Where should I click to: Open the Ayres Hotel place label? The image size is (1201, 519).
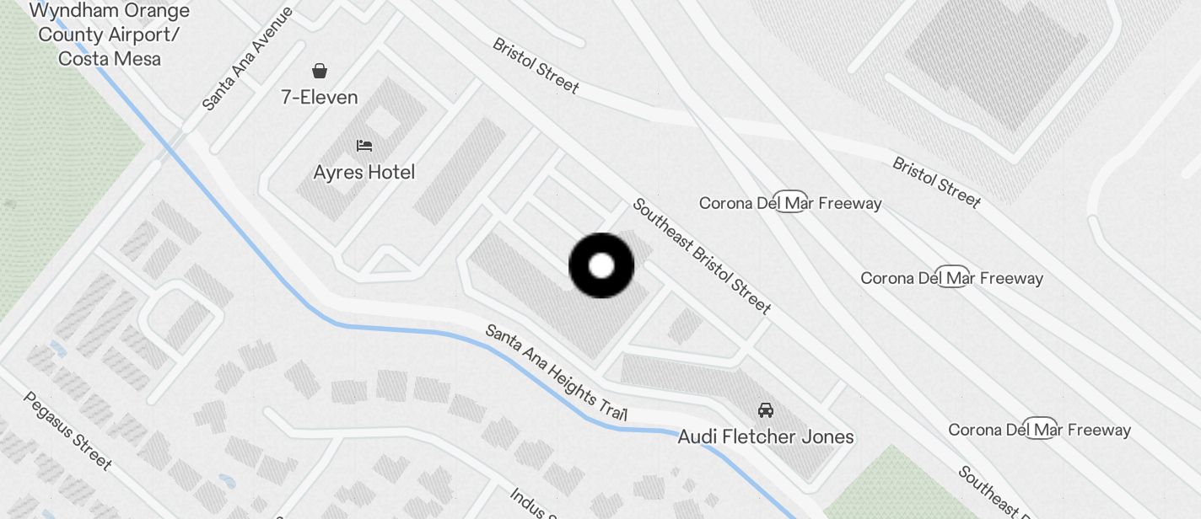tap(364, 173)
